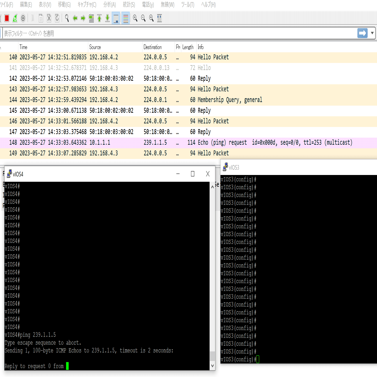Select packet 143 Hello Packet row
This screenshot has width=377, height=377.
(x=188, y=89)
